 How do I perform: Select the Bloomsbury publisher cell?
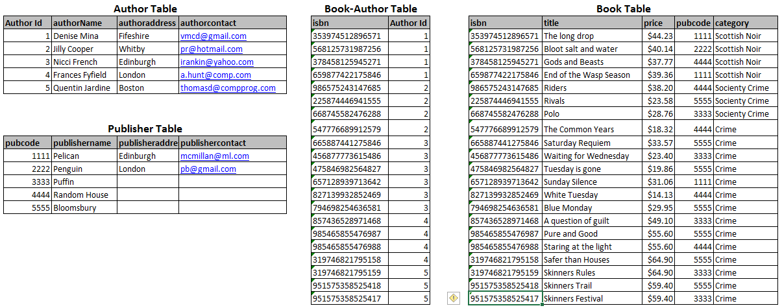click(x=84, y=208)
